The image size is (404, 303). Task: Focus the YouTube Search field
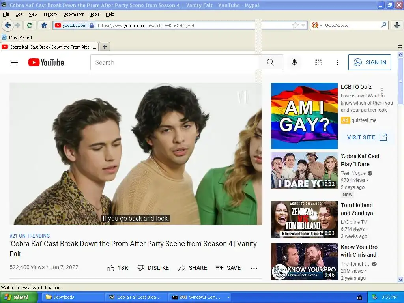[174, 62]
